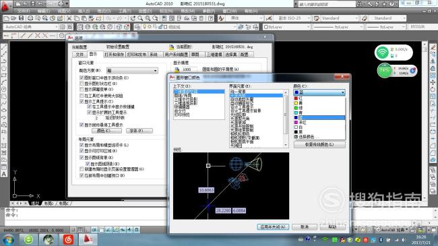The image size is (438, 246).
Task: Click the New drawing icon in toolbar
Action: coord(7,18)
